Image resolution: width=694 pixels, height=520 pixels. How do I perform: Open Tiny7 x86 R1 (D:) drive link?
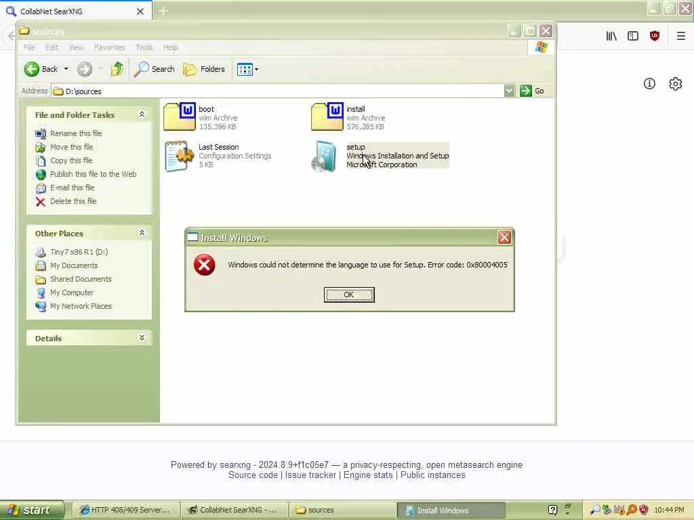79,252
